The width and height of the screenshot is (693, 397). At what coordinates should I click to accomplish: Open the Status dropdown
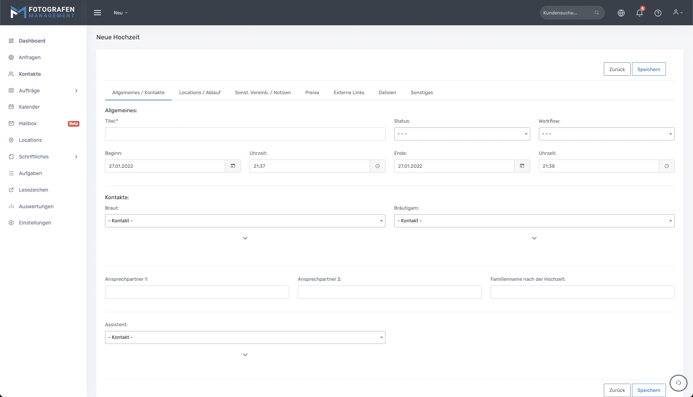pos(462,134)
